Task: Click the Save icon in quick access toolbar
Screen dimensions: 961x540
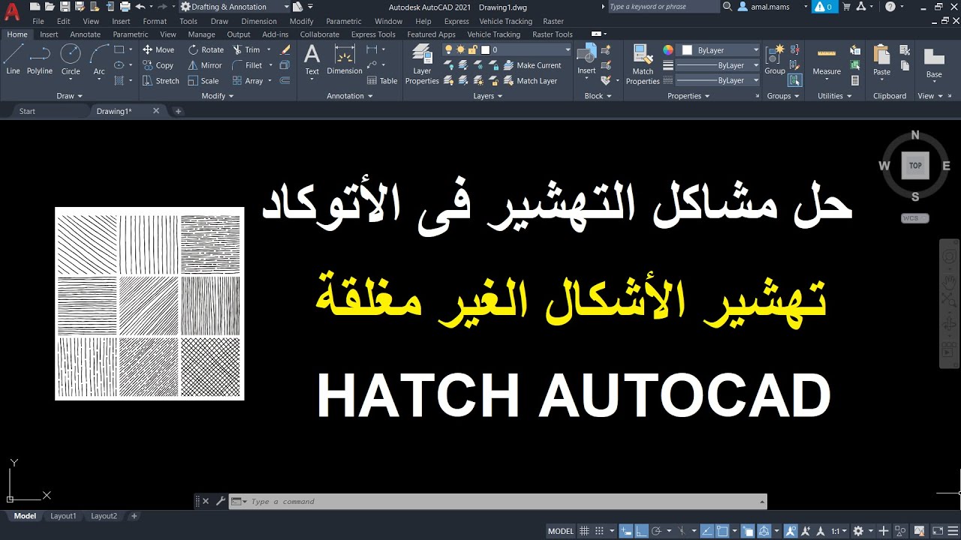Action: pyautogui.click(x=65, y=7)
